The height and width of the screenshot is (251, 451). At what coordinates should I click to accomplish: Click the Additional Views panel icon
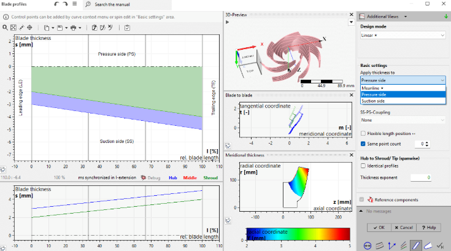tap(362, 17)
